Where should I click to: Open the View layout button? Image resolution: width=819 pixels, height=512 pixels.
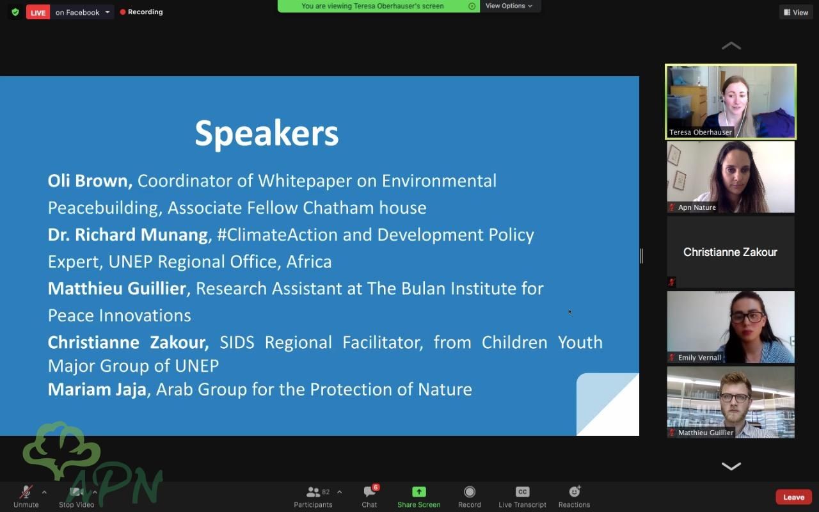click(795, 12)
